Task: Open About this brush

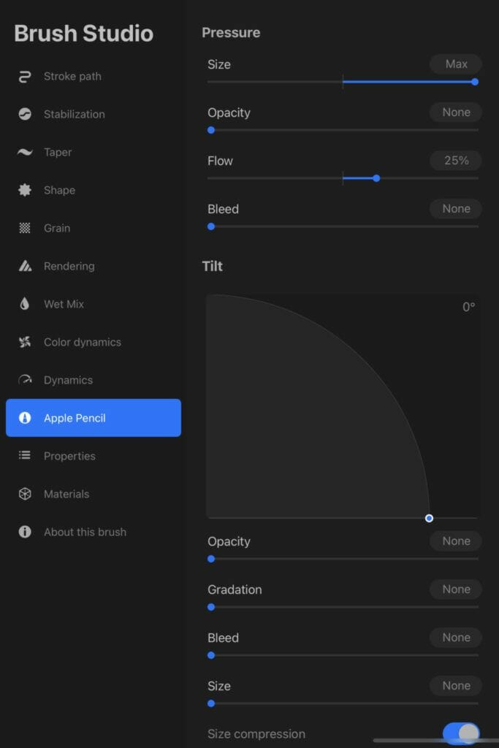Action: [94, 532]
